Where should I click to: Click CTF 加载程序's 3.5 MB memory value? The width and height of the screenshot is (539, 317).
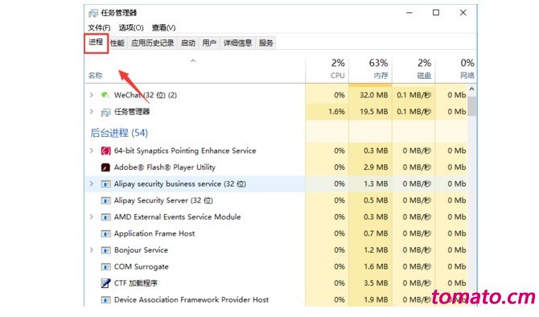tap(376, 283)
